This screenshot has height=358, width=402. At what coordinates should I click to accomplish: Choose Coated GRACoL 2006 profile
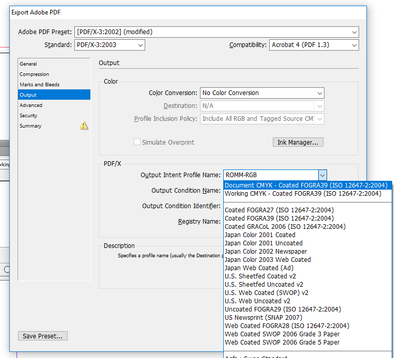point(307,227)
